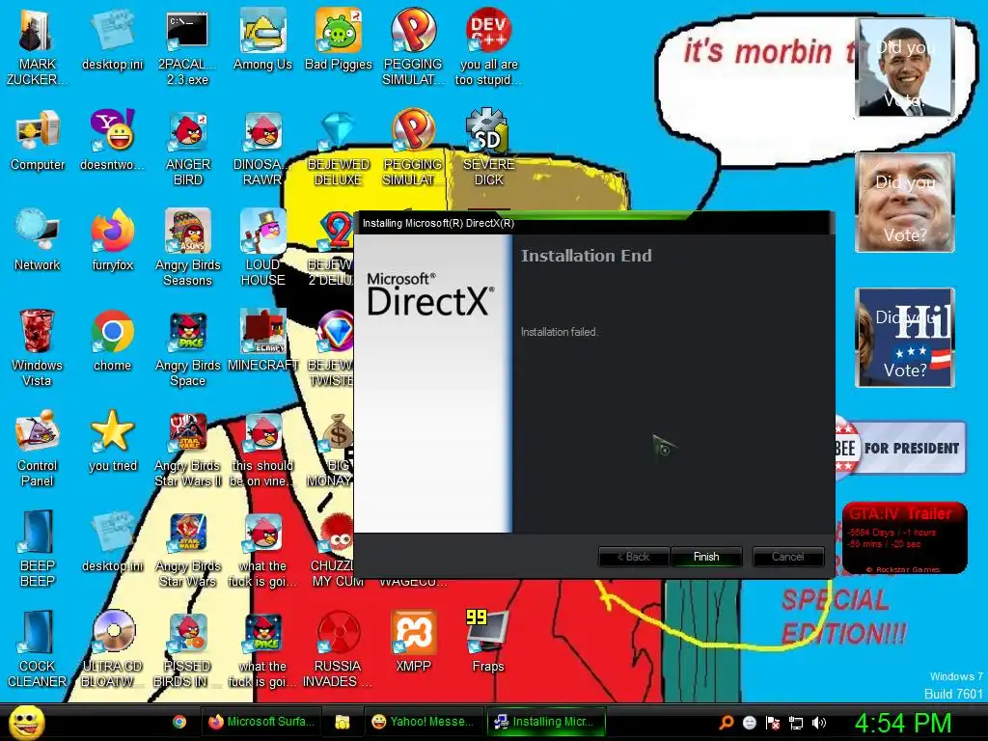The width and height of the screenshot is (988, 741).
Task: Click the GTA:IV Trailer countdown gadget
Action: 904,537
